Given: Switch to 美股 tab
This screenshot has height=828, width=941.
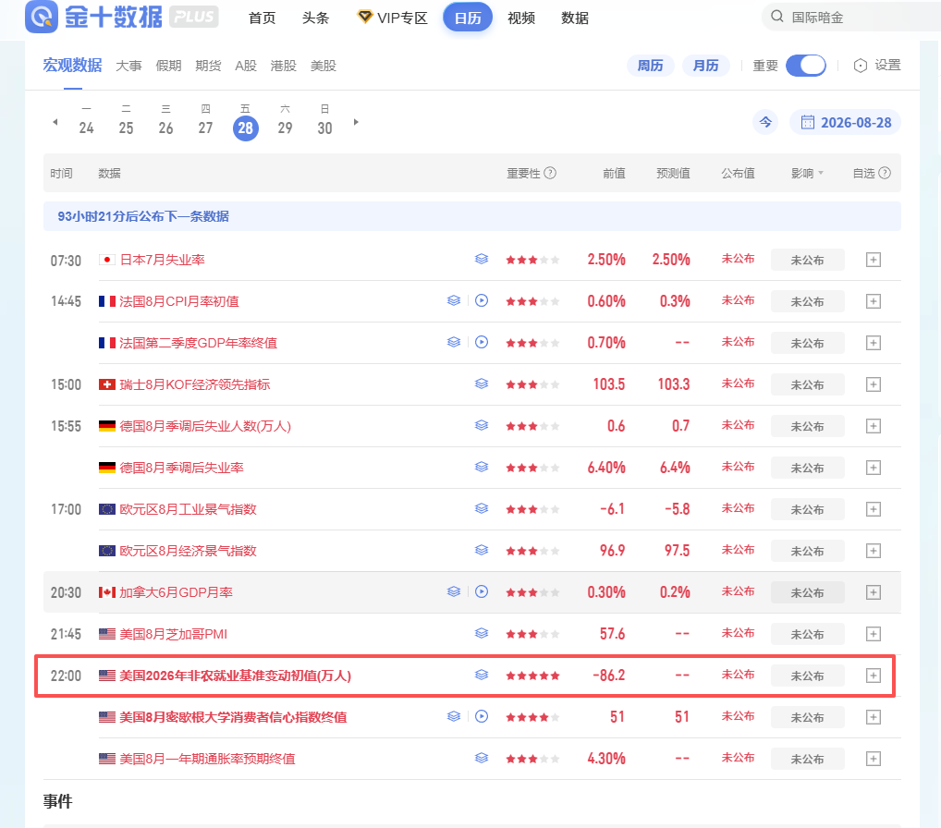Looking at the screenshot, I should coord(323,66).
